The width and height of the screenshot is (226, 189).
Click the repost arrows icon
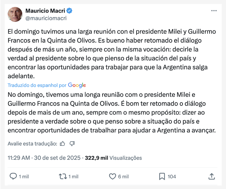62,176
